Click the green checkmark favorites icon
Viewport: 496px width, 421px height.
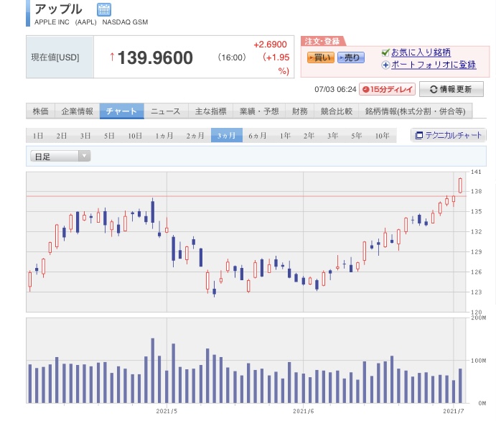tap(385, 52)
